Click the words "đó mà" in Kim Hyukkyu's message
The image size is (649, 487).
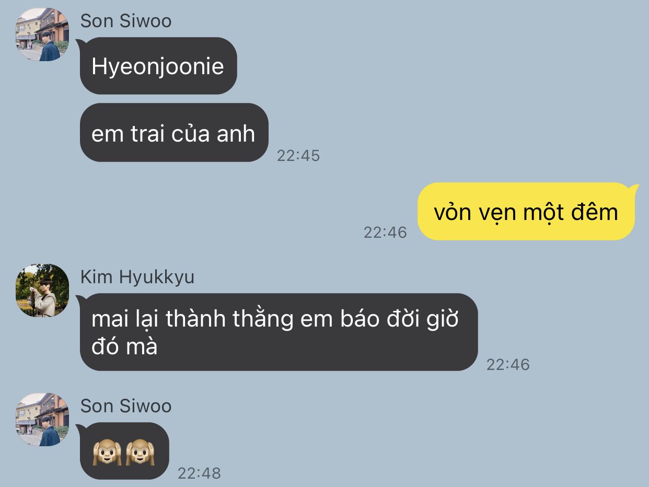pyautogui.click(x=124, y=346)
